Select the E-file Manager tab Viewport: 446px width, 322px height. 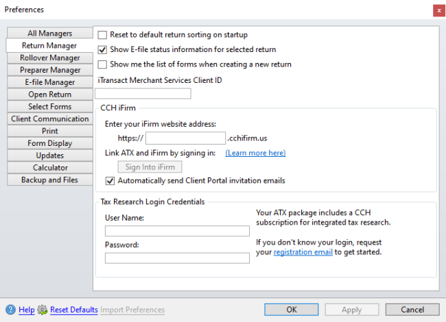50,82
